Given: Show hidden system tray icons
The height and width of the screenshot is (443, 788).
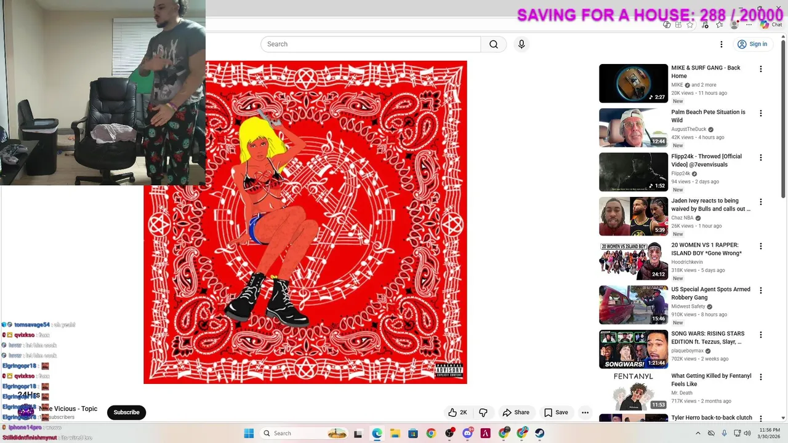Looking at the screenshot, I should pos(698,433).
